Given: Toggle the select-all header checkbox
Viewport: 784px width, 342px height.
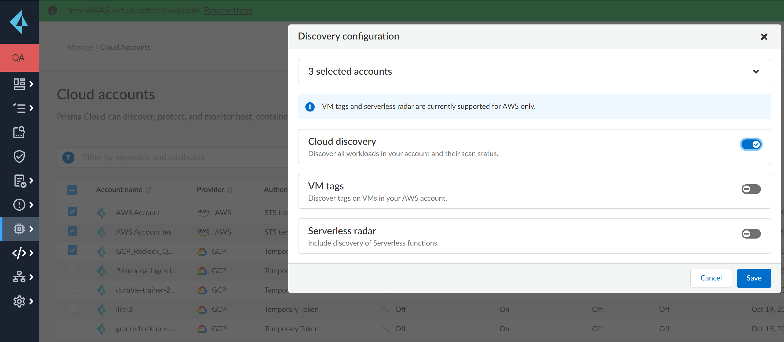Looking at the screenshot, I should pos(72,190).
